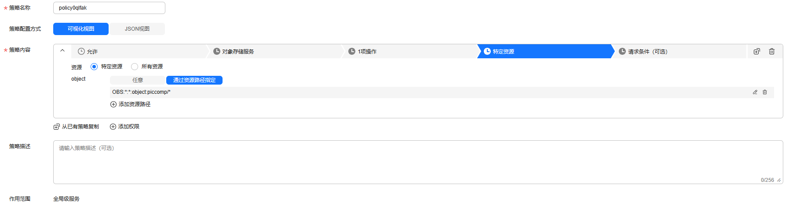Switch object scope to 任意
The image size is (789, 206).
(x=138, y=80)
